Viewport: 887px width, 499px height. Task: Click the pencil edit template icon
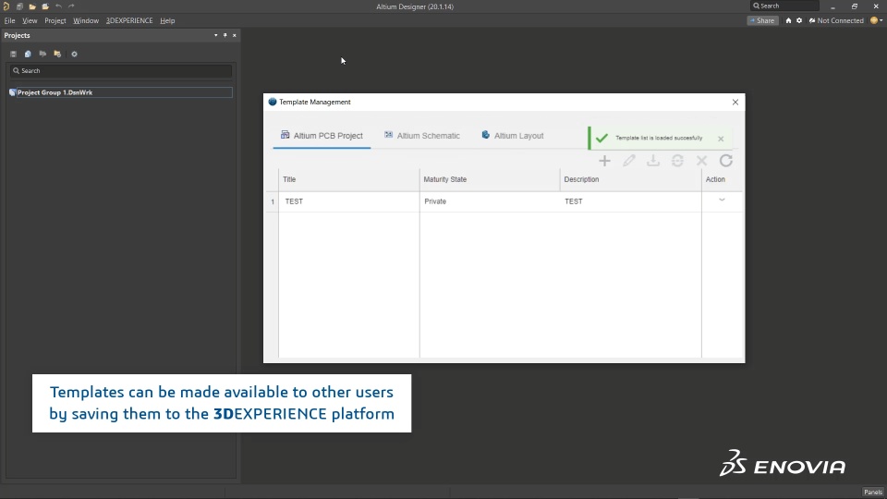pos(628,161)
